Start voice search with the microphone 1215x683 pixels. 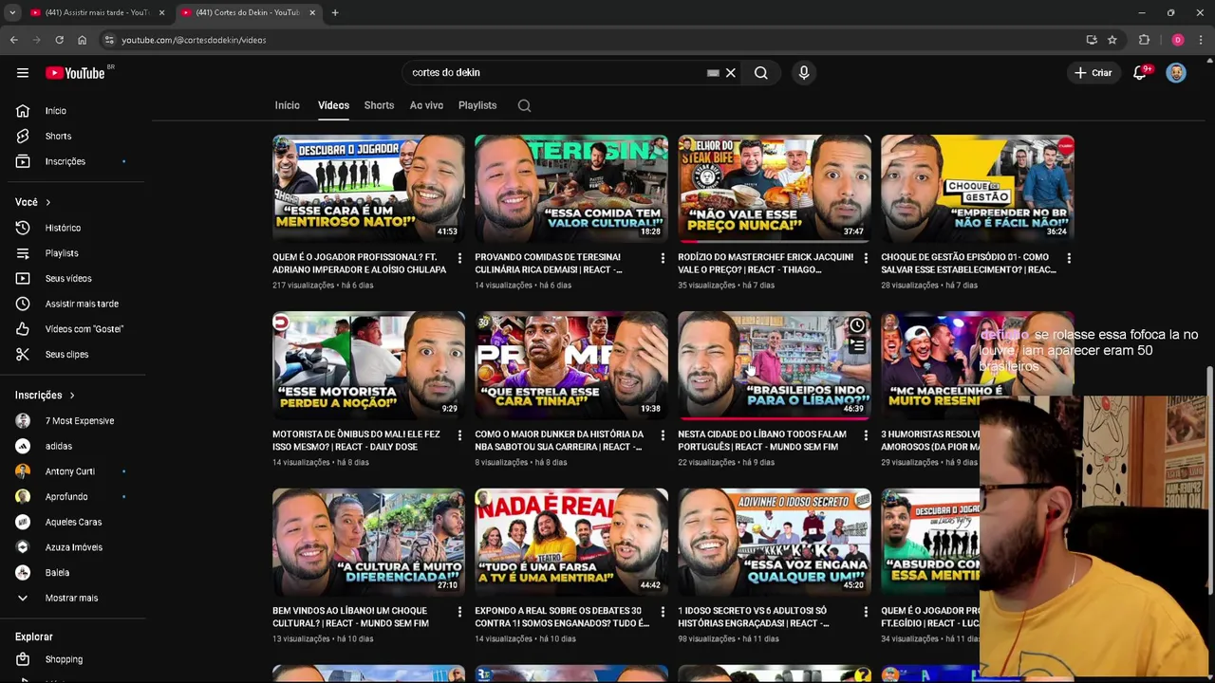(x=804, y=73)
